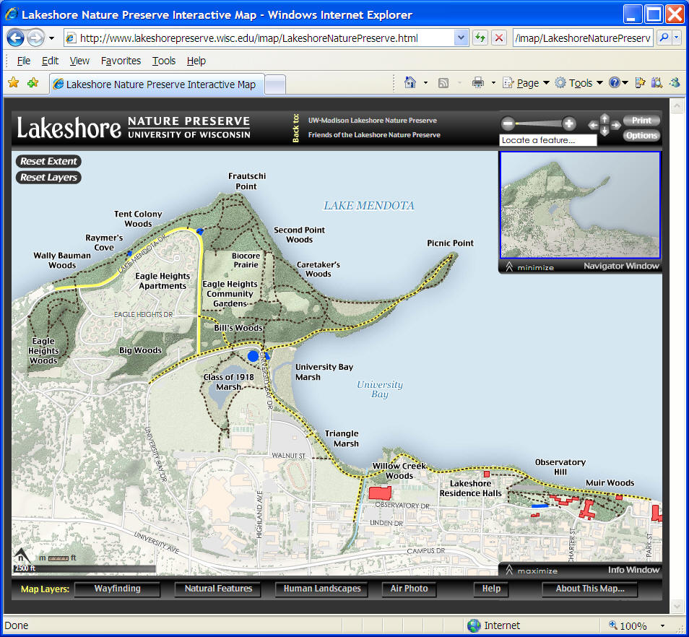This screenshot has width=689, height=637.
Task: Open the address bar dropdown arrow
Action: coord(461,38)
